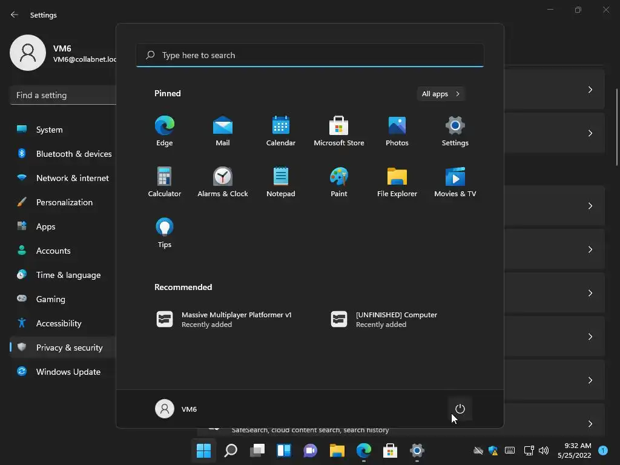
Task: Launch Movies & TV
Action: [455, 182]
